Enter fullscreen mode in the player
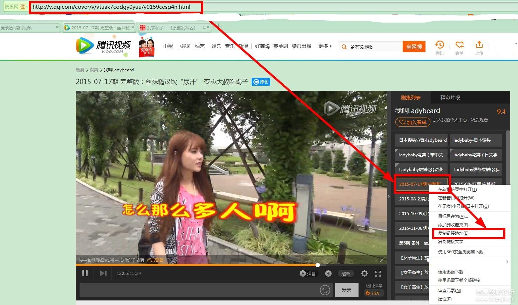 click(x=378, y=274)
